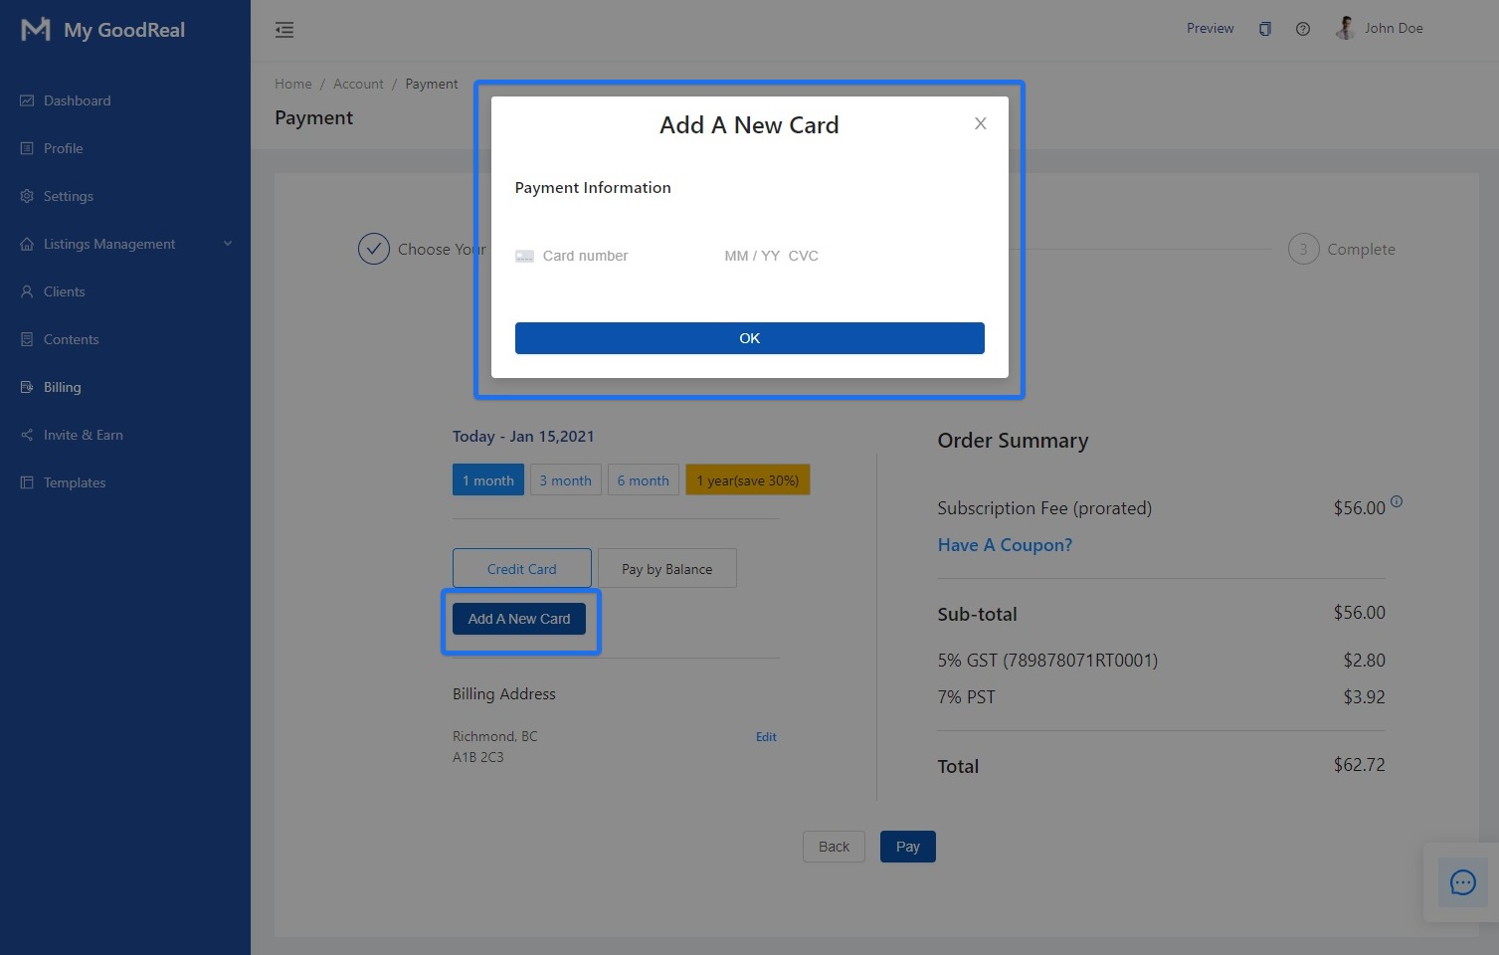
Task: Click the clipboard icon beside Preview
Action: (x=1265, y=29)
